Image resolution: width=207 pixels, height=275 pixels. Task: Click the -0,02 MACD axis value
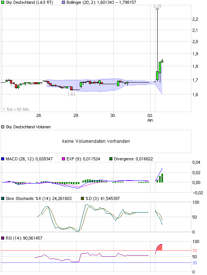coord(198,193)
